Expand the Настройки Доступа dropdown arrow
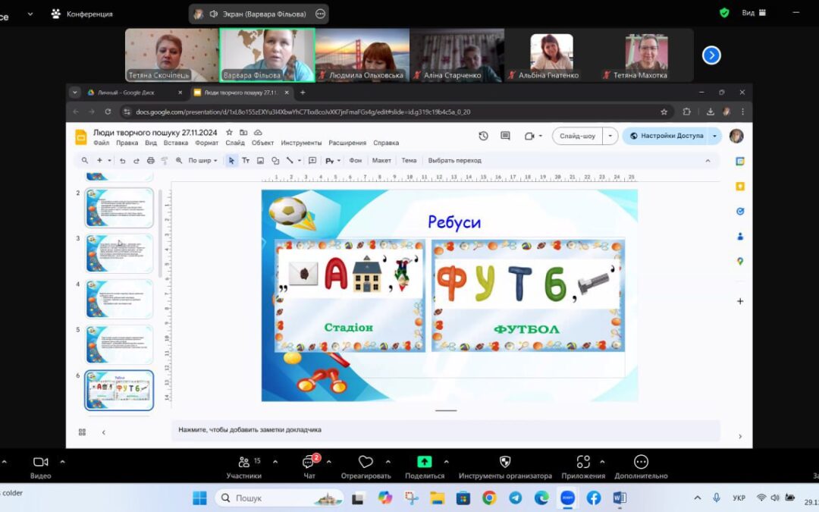This screenshot has width=819, height=512. 714,136
